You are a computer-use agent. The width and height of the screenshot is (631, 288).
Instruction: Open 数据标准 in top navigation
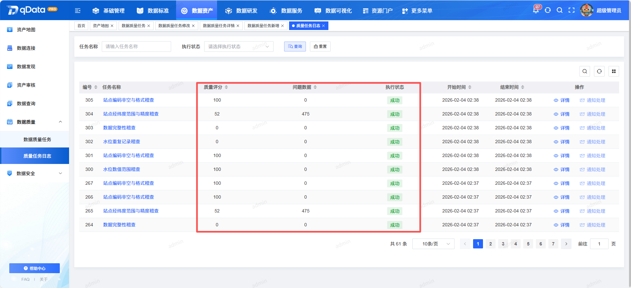click(153, 11)
